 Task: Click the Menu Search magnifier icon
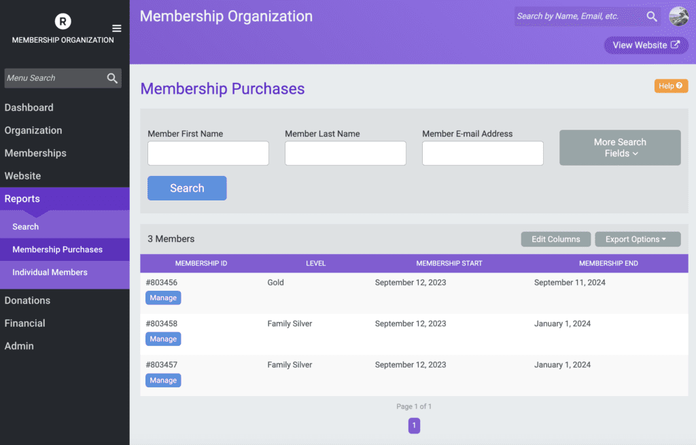coord(112,78)
